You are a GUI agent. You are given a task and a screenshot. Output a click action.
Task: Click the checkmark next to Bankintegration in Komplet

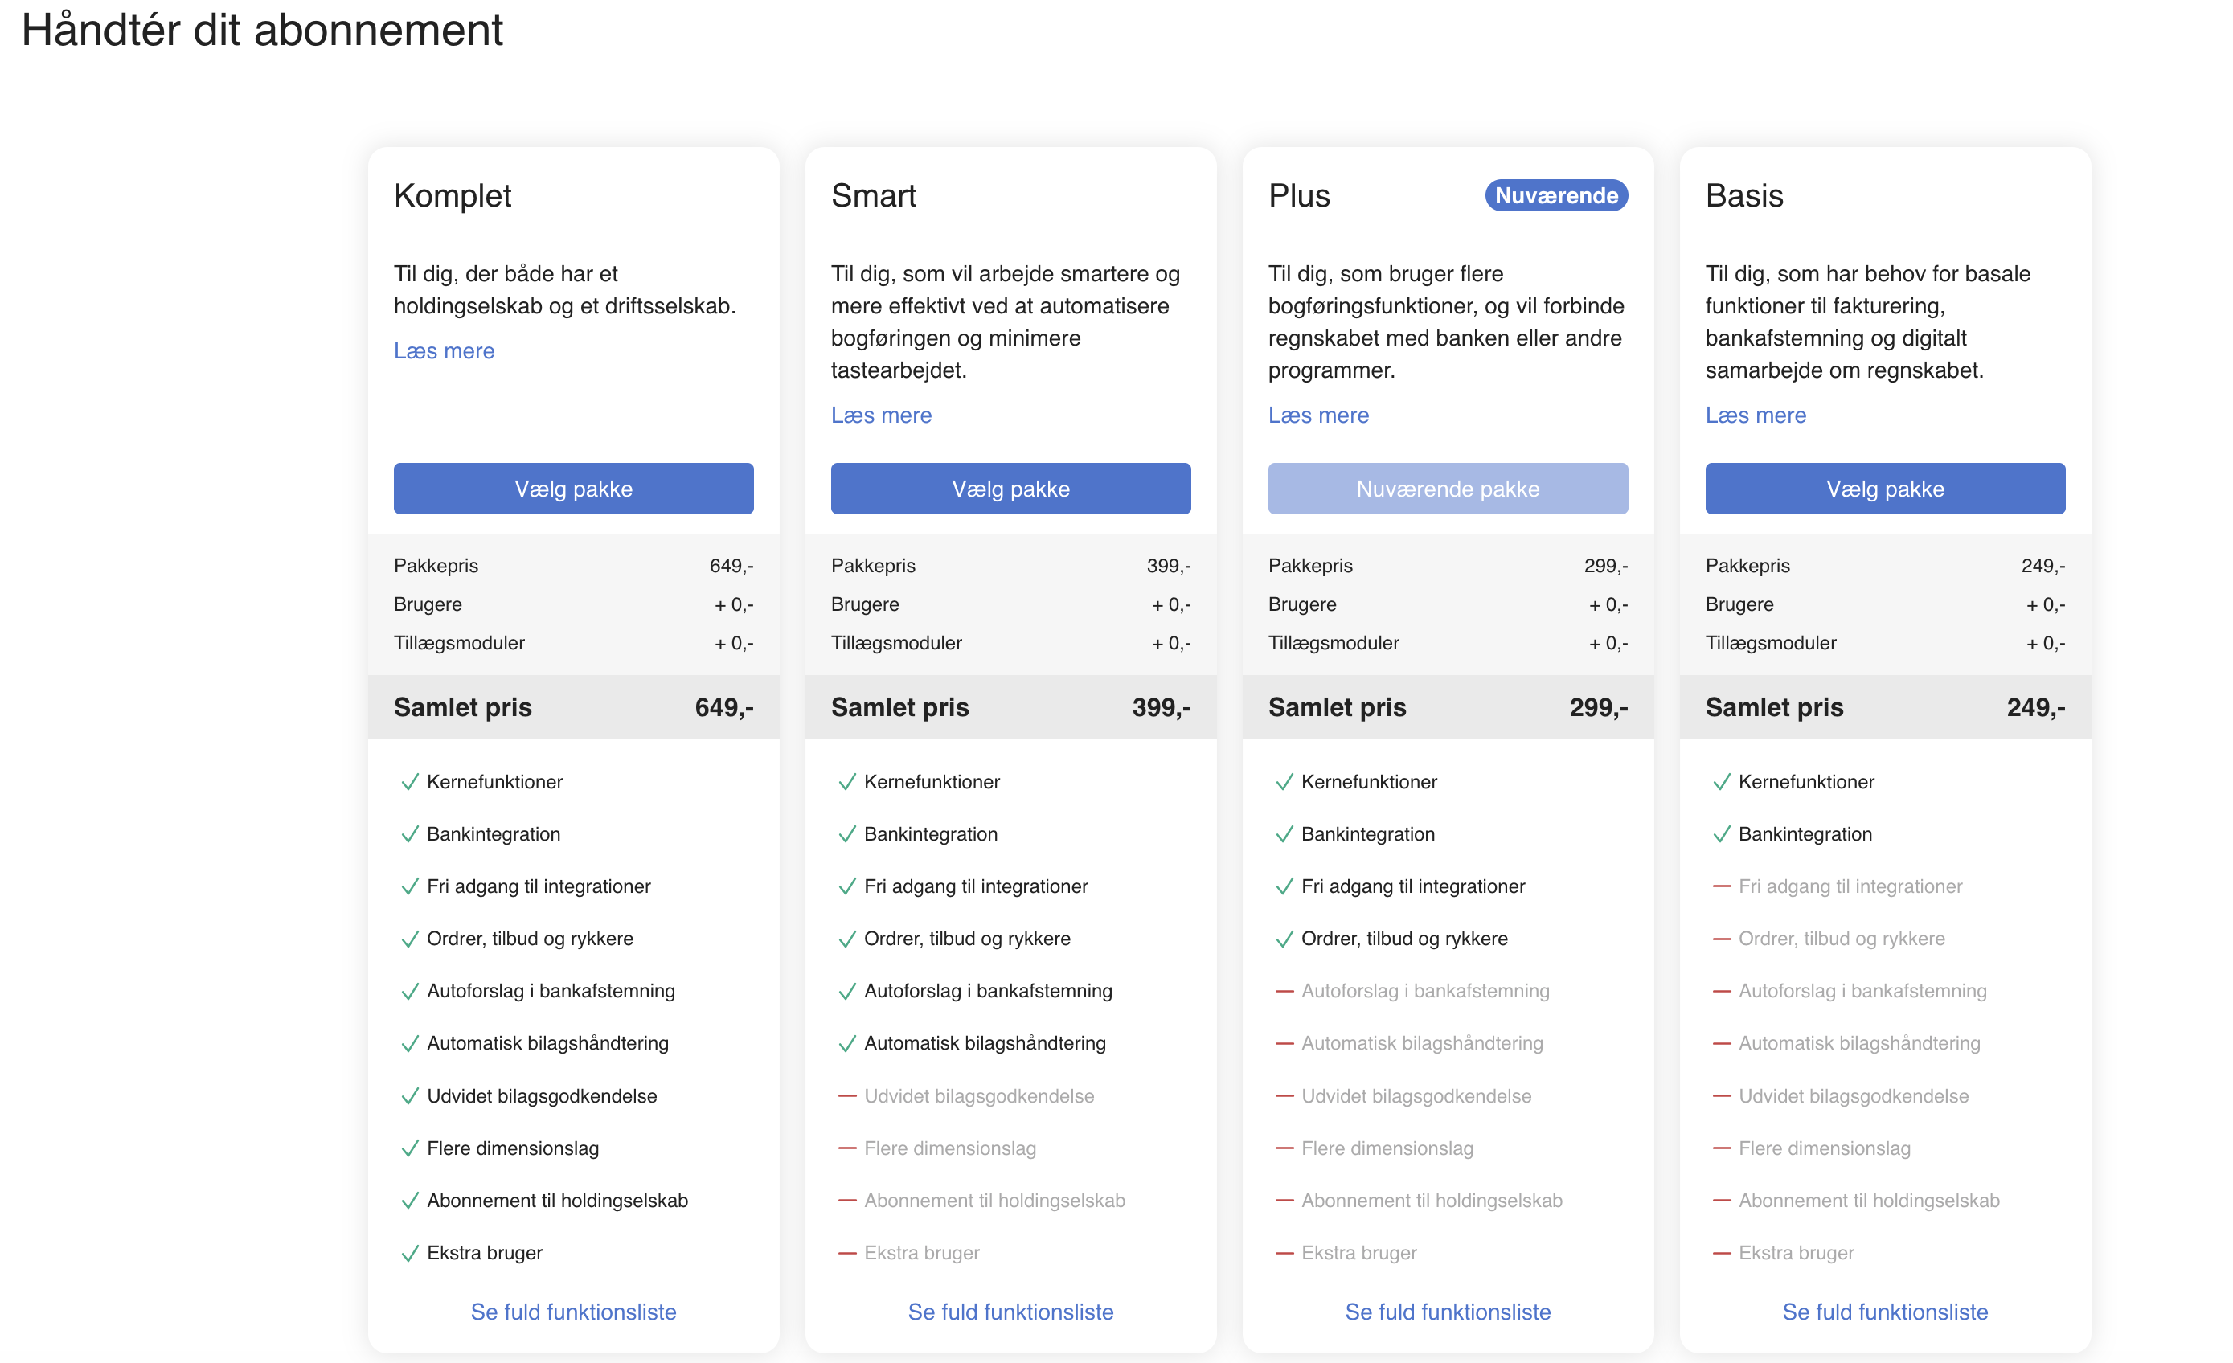(410, 833)
